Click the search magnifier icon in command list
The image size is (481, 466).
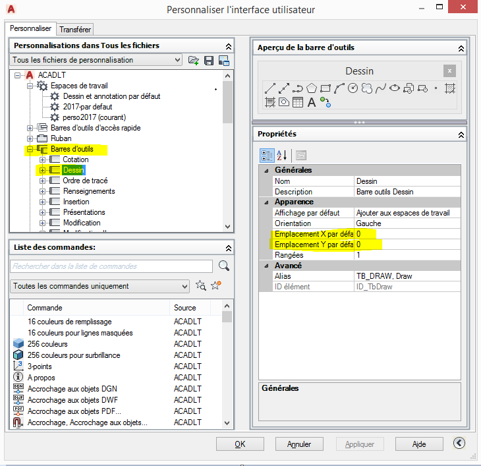[x=224, y=266]
